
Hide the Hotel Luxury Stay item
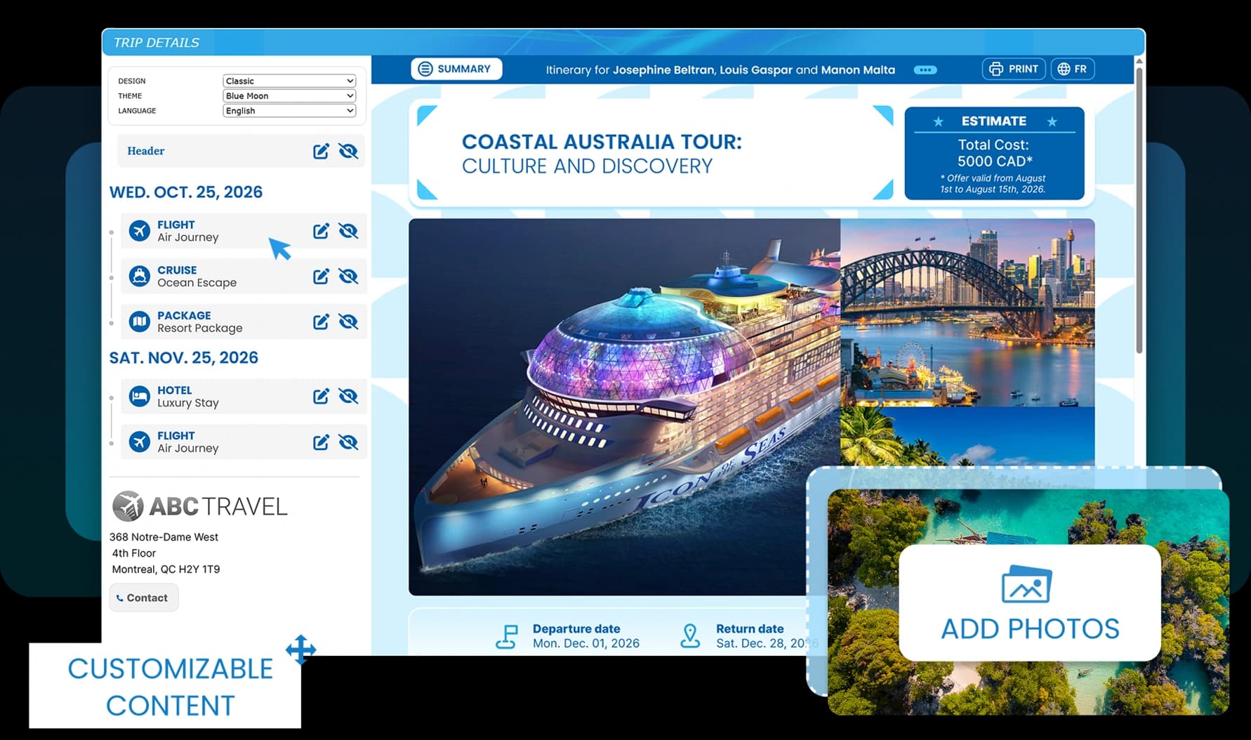tap(348, 397)
